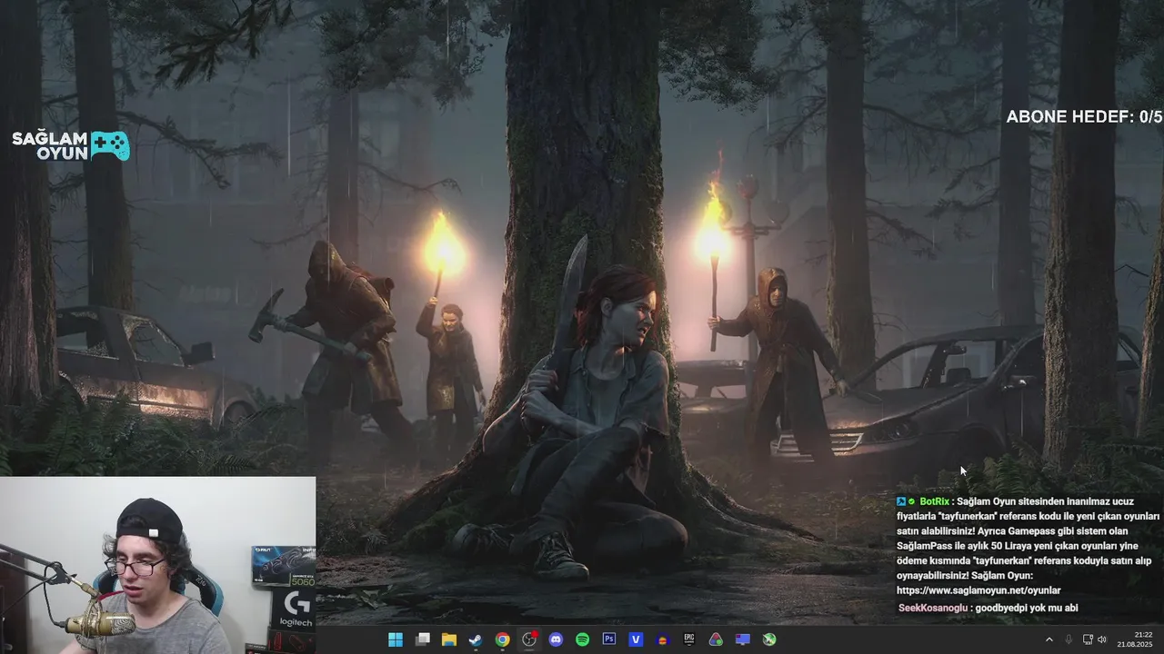Open the green globe app on taskbar
Viewport: 1164px width, 654px height.
coord(769,639)
